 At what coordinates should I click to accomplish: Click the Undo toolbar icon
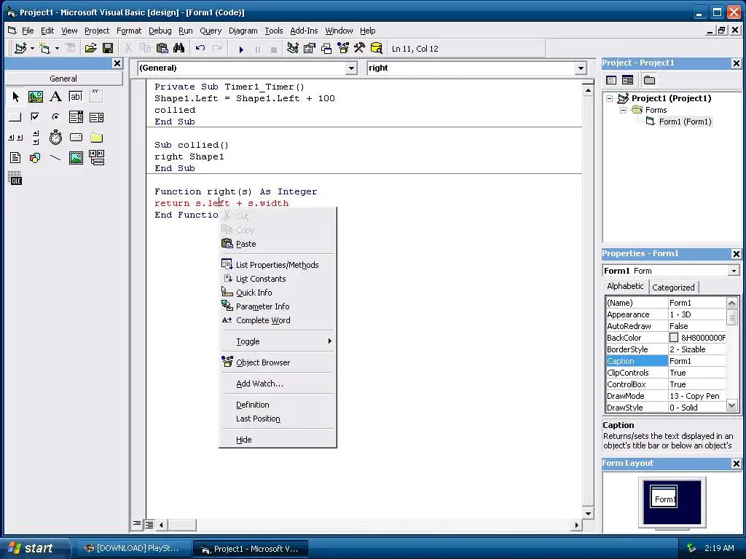point(200,49)
